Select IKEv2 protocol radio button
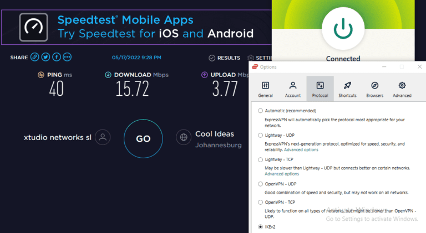 tap(260, 227)
